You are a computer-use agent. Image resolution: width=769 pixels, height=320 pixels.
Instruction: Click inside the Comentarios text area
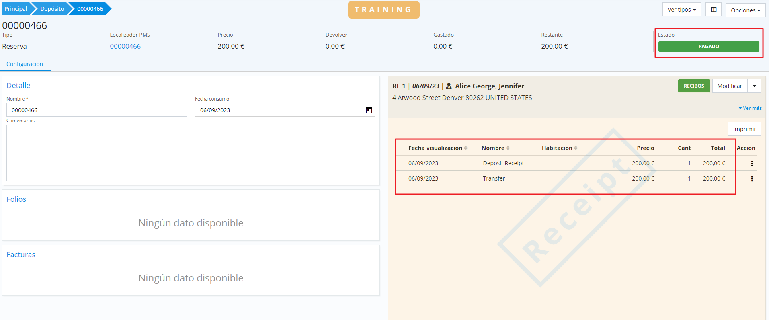pyautogui.click(x=191, y=153)
